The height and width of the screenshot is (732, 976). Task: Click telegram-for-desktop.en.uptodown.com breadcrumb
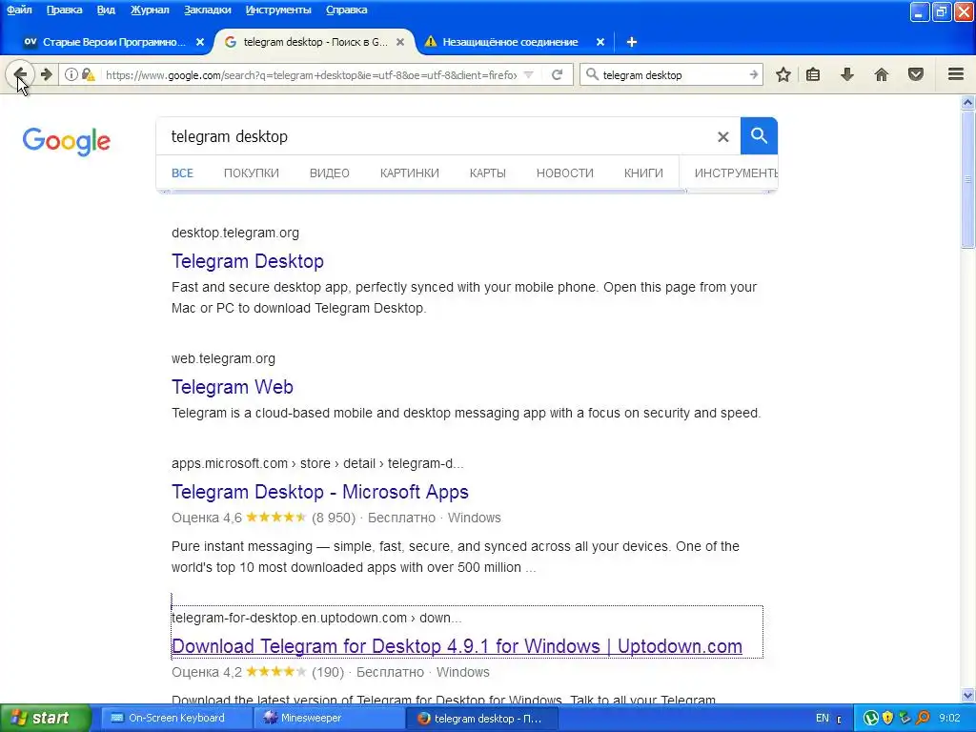click(x=316, y=618)
